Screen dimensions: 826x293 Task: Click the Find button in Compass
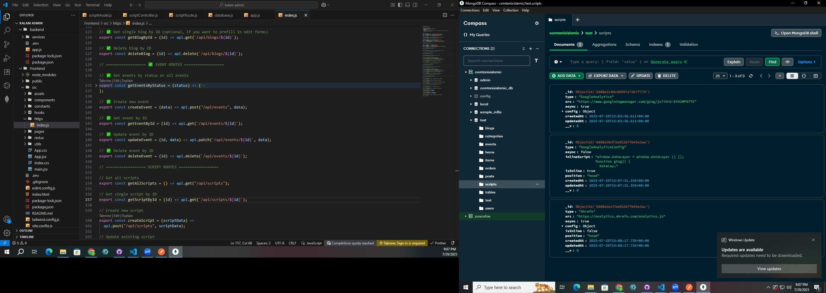[x=772, y=62]
